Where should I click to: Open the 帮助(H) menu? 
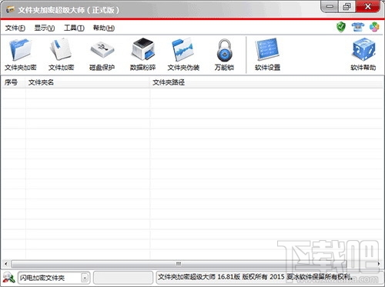pos(104,28)
